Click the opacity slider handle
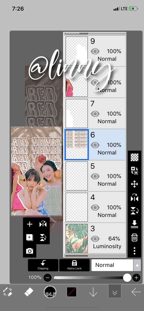This screenshot has height=311, width=144. (x=127, y=278)
